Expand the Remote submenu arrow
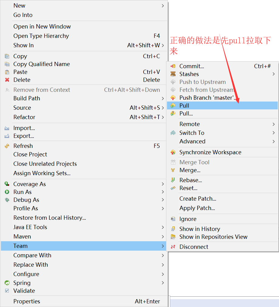The height and width of the screenshot is (307, 279). [x=274, y=124]
